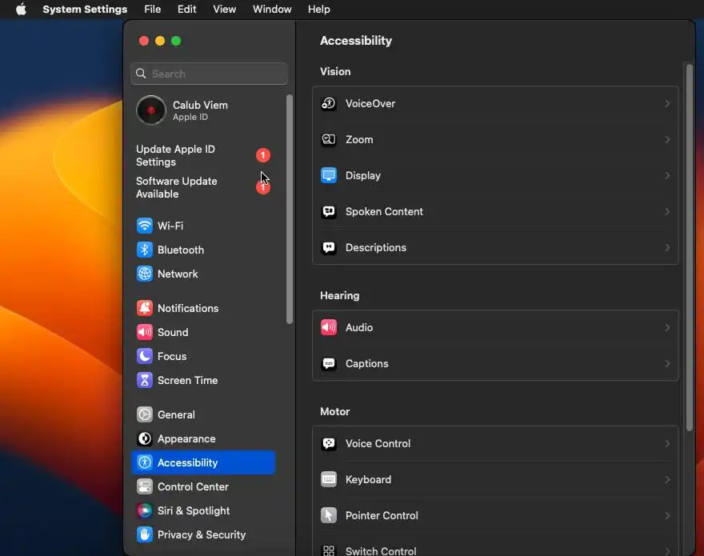The width and height of the screenshot is (704, 556).
Task: Expand VoiceOver row chevron
Action: (667, 104)
